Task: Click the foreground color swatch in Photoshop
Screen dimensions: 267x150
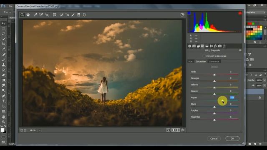Action: coord(3,130)
